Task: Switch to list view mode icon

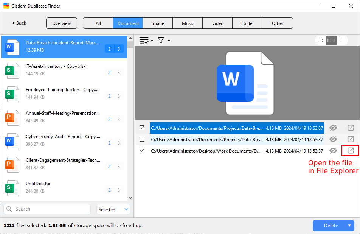Action: [x=342, y=41]
